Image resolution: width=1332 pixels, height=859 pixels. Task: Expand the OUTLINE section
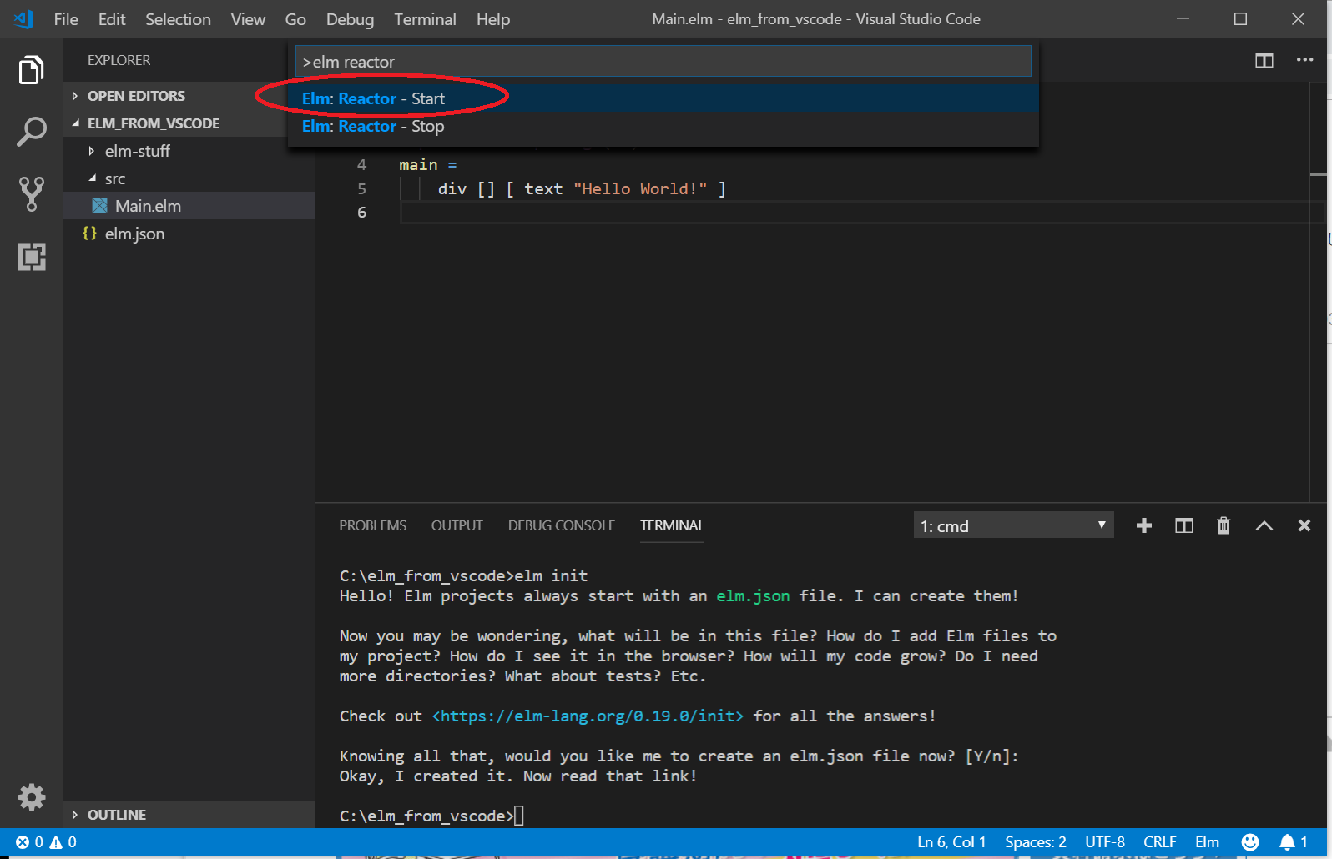pos(116,815)
